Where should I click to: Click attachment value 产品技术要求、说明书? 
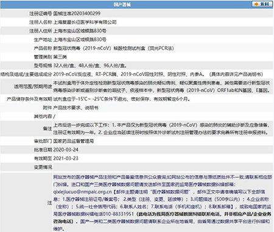coord(76,107)
